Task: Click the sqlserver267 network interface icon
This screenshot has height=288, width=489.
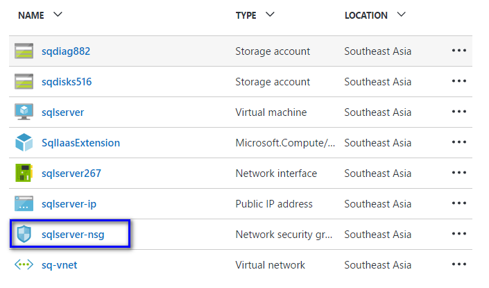Action: pyautogui.click(x=24, y=173)
